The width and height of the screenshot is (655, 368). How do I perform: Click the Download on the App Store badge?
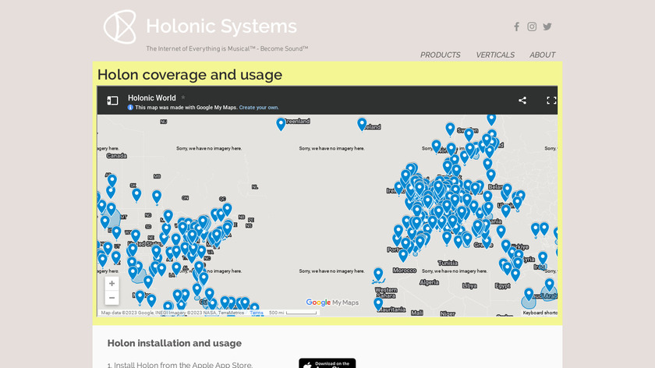point(327,363)
